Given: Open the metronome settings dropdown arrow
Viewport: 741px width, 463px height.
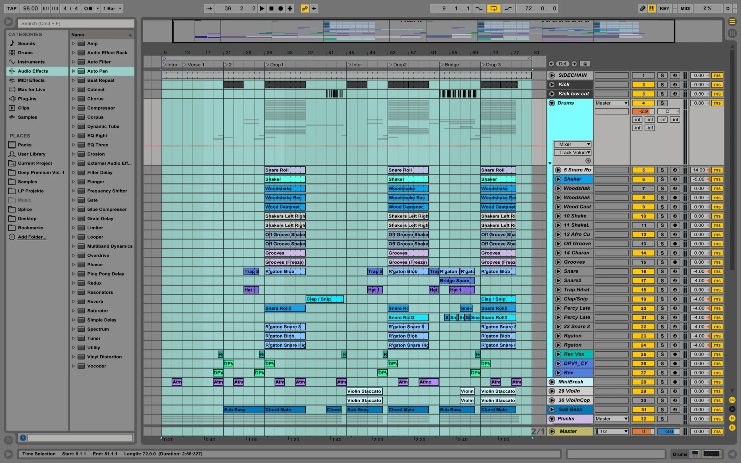Looking at the screenshot, I should pos(98,8).
